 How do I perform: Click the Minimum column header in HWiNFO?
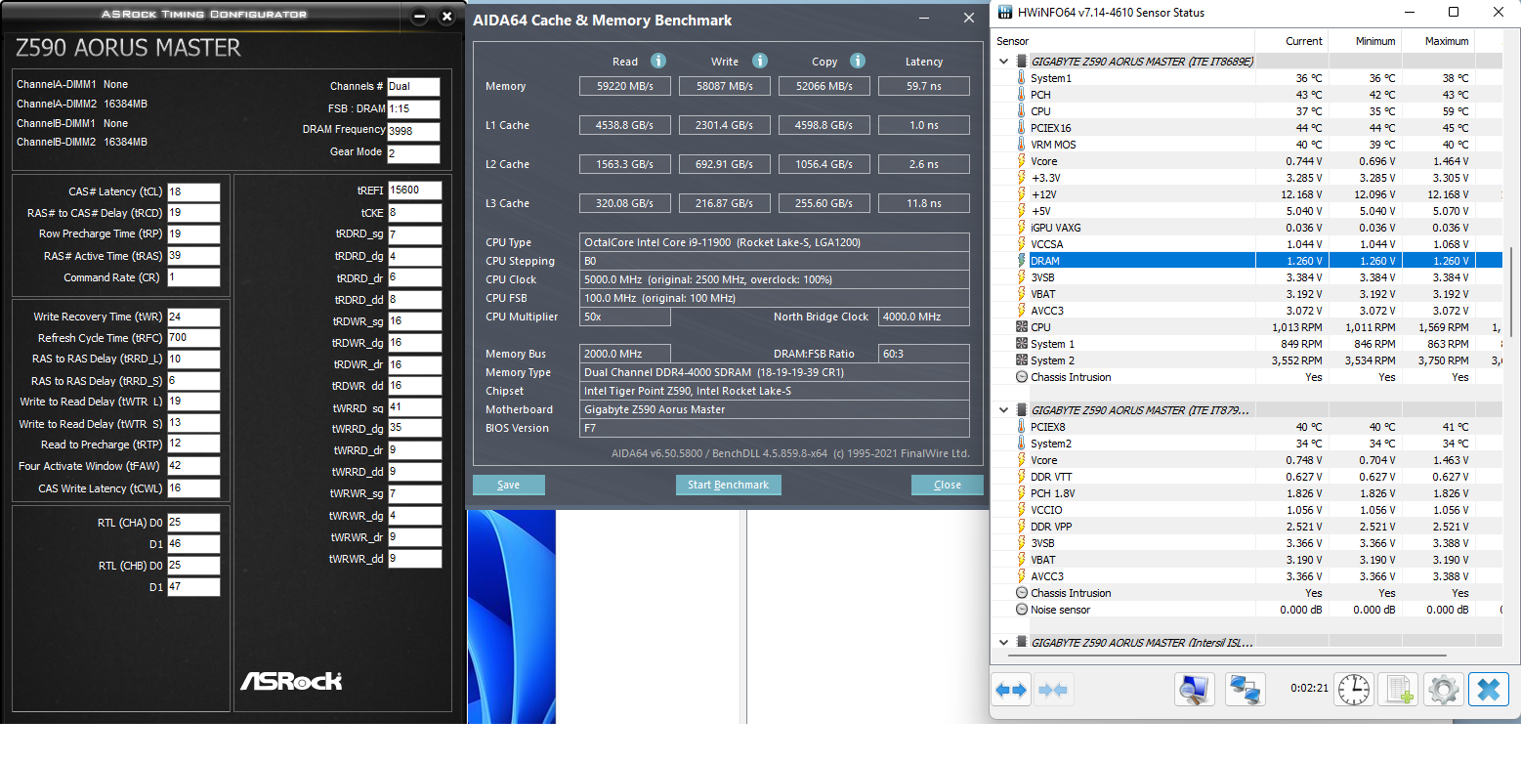click(x=1365, y=41)
